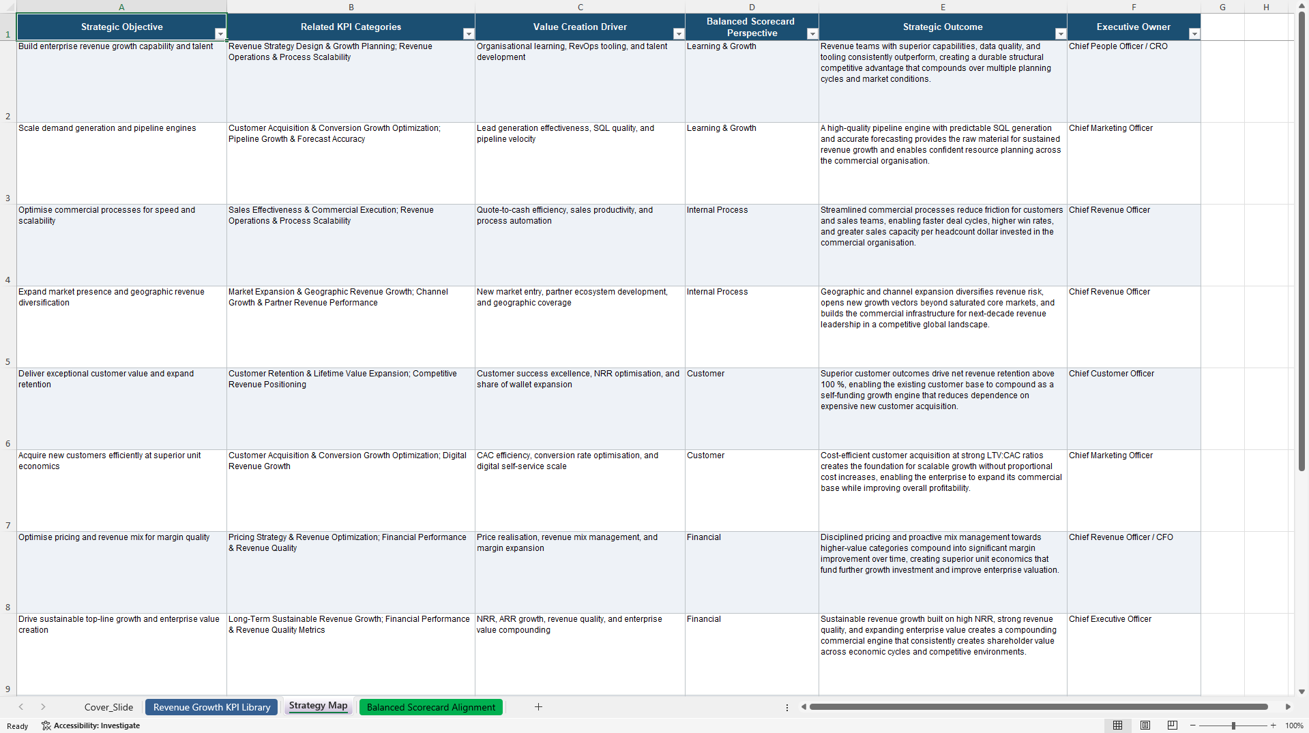Click the 100% zoom level indicator
Screen dimensions: 1309x733
1294,725
